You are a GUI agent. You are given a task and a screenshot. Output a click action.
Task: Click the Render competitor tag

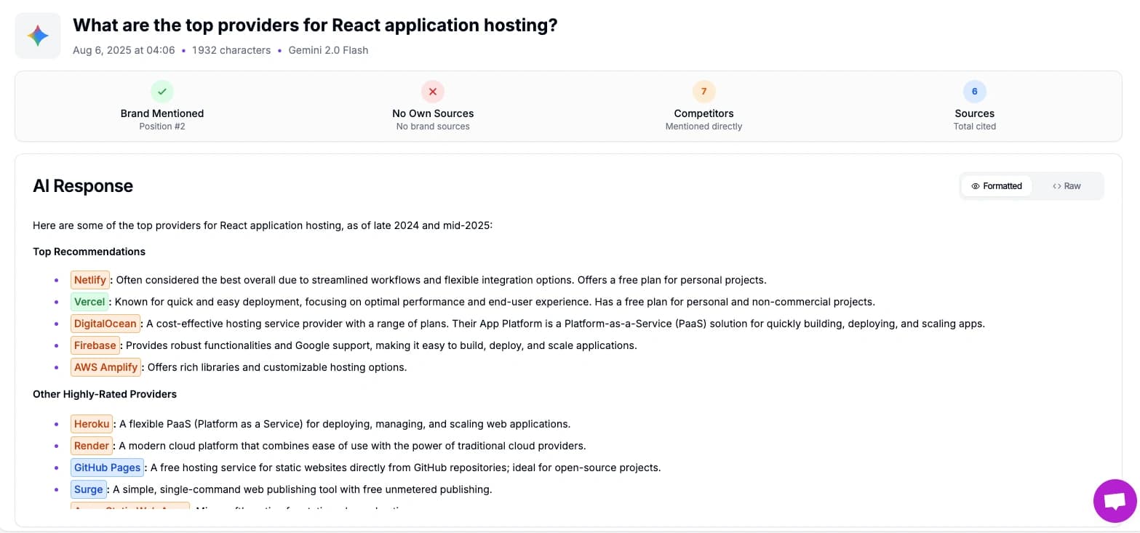(x=92, y=446)
